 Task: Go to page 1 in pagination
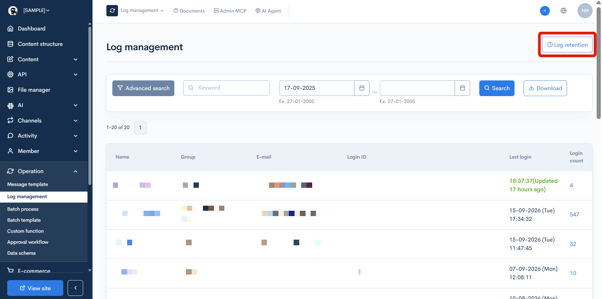[x=140, y=128]
